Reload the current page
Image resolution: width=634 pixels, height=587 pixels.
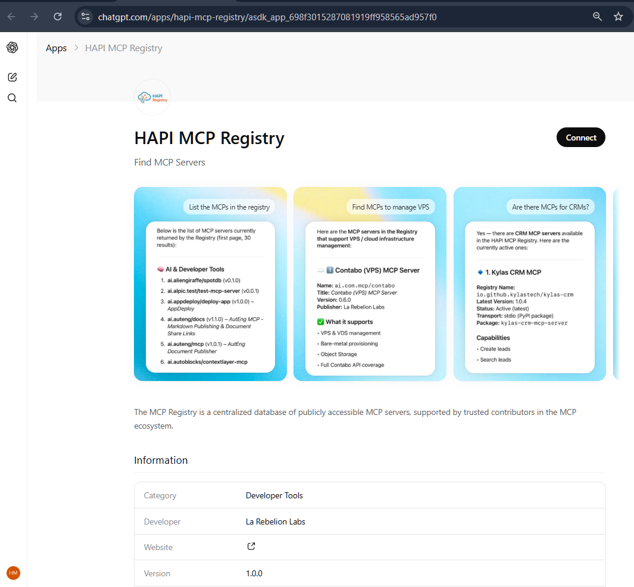click(x=57, y=16)
